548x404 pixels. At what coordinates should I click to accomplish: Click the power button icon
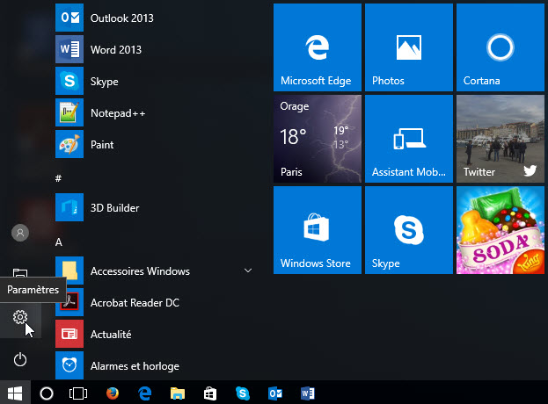[20, 360]
